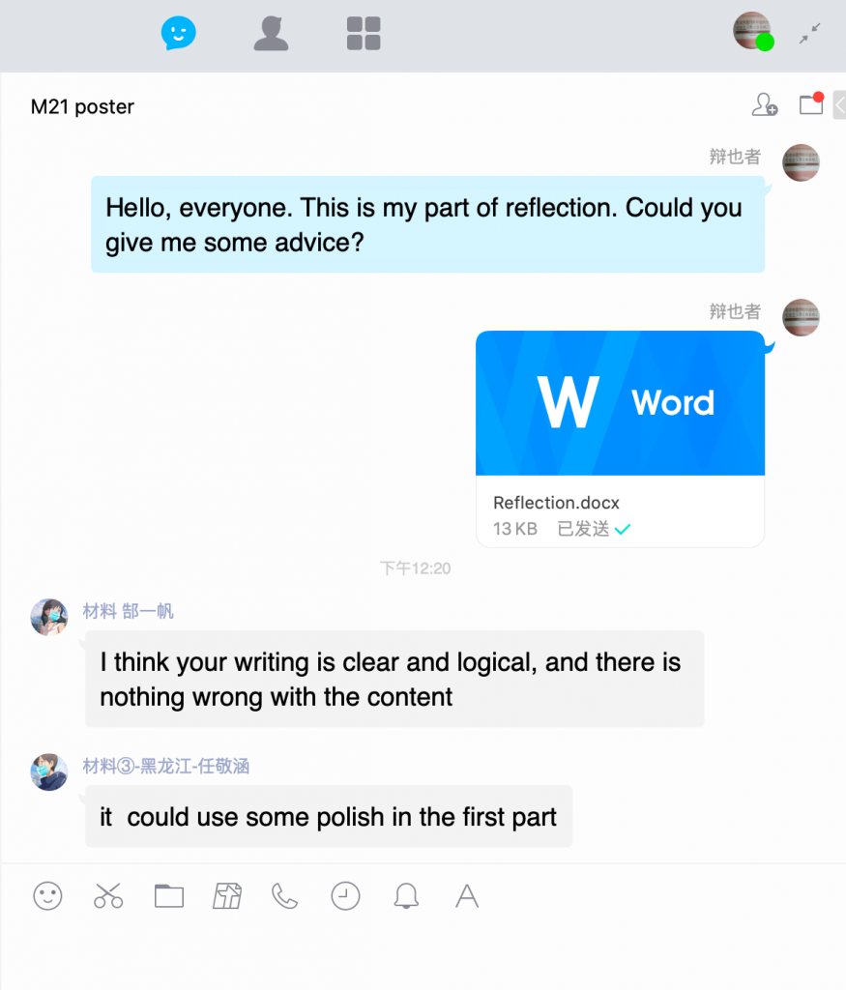Click the notification bell icon

tap(406, 896)
